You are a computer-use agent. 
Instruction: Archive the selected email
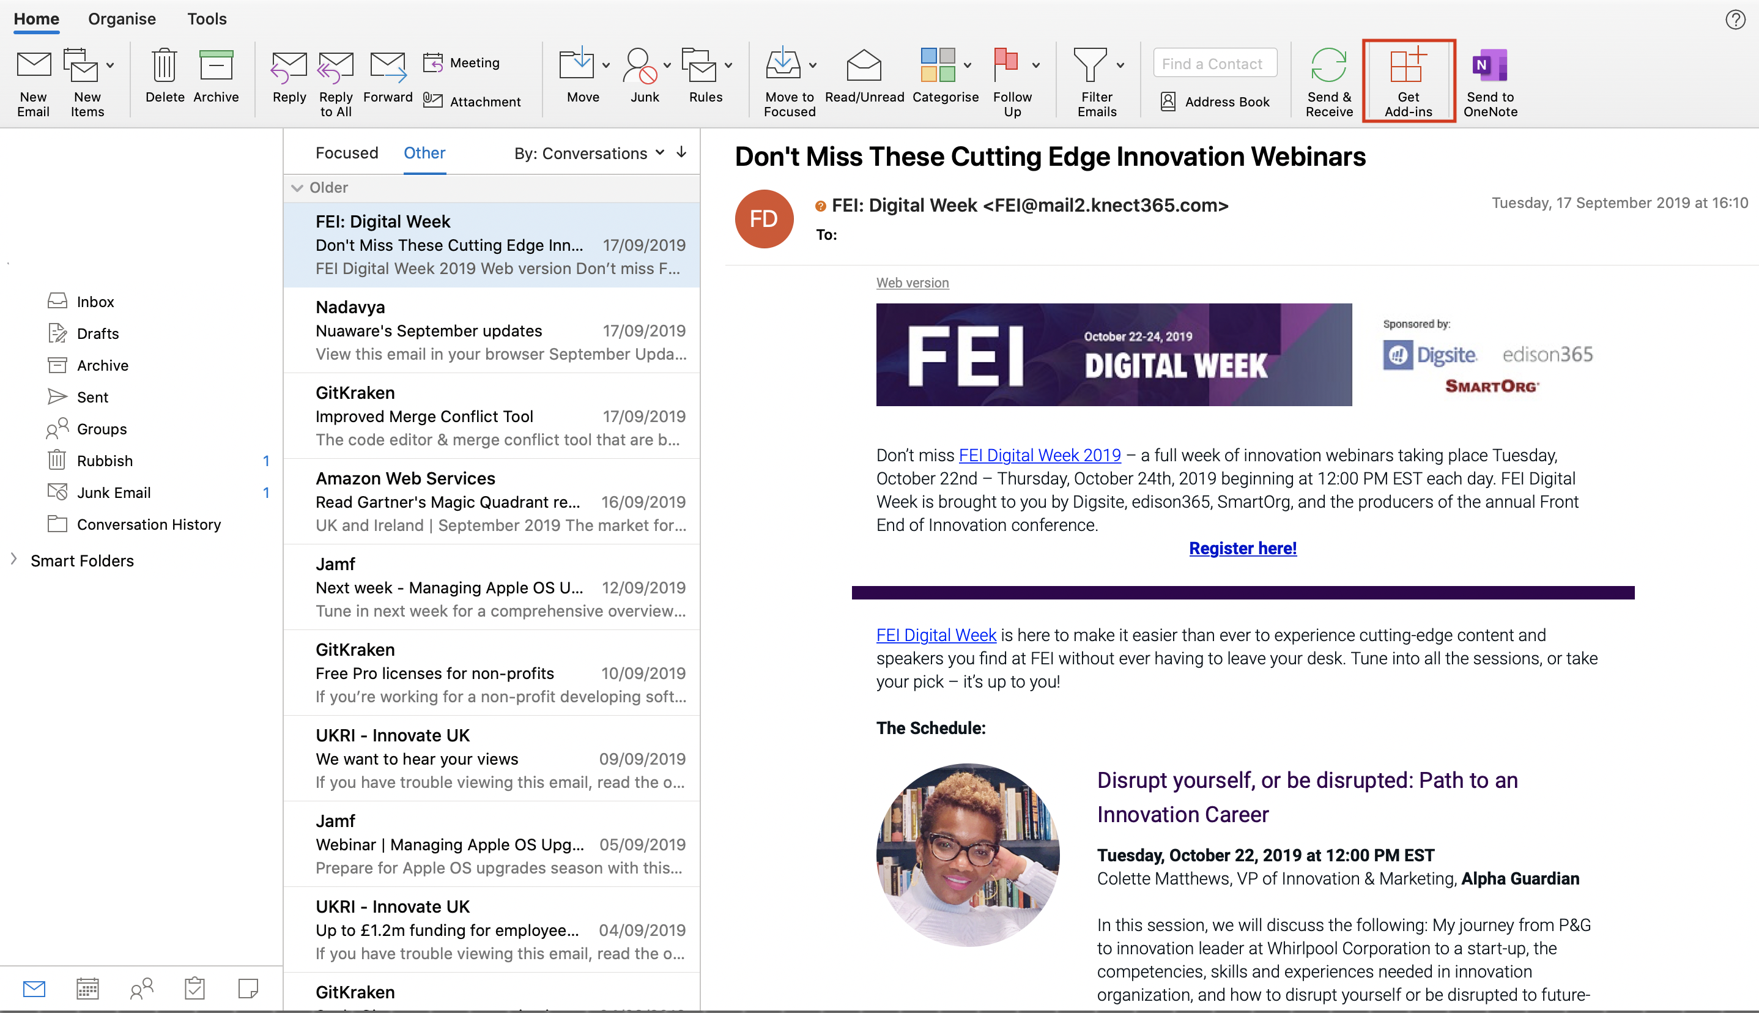[216, 66]
